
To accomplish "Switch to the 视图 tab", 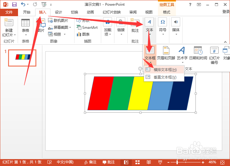I will point(149,12).
